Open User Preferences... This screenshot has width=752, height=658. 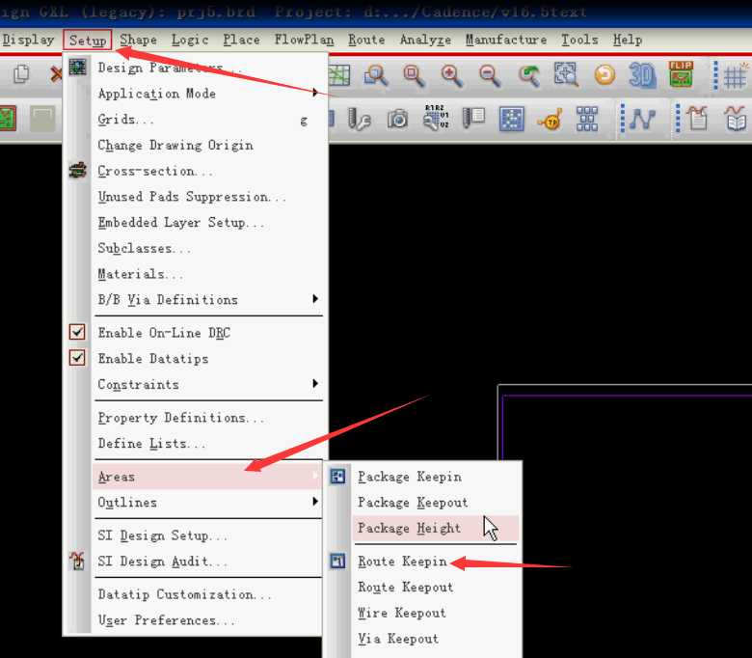tap(207, 620)
